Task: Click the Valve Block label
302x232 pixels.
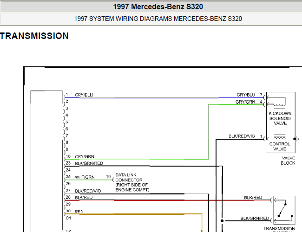Action: (288, 161)
